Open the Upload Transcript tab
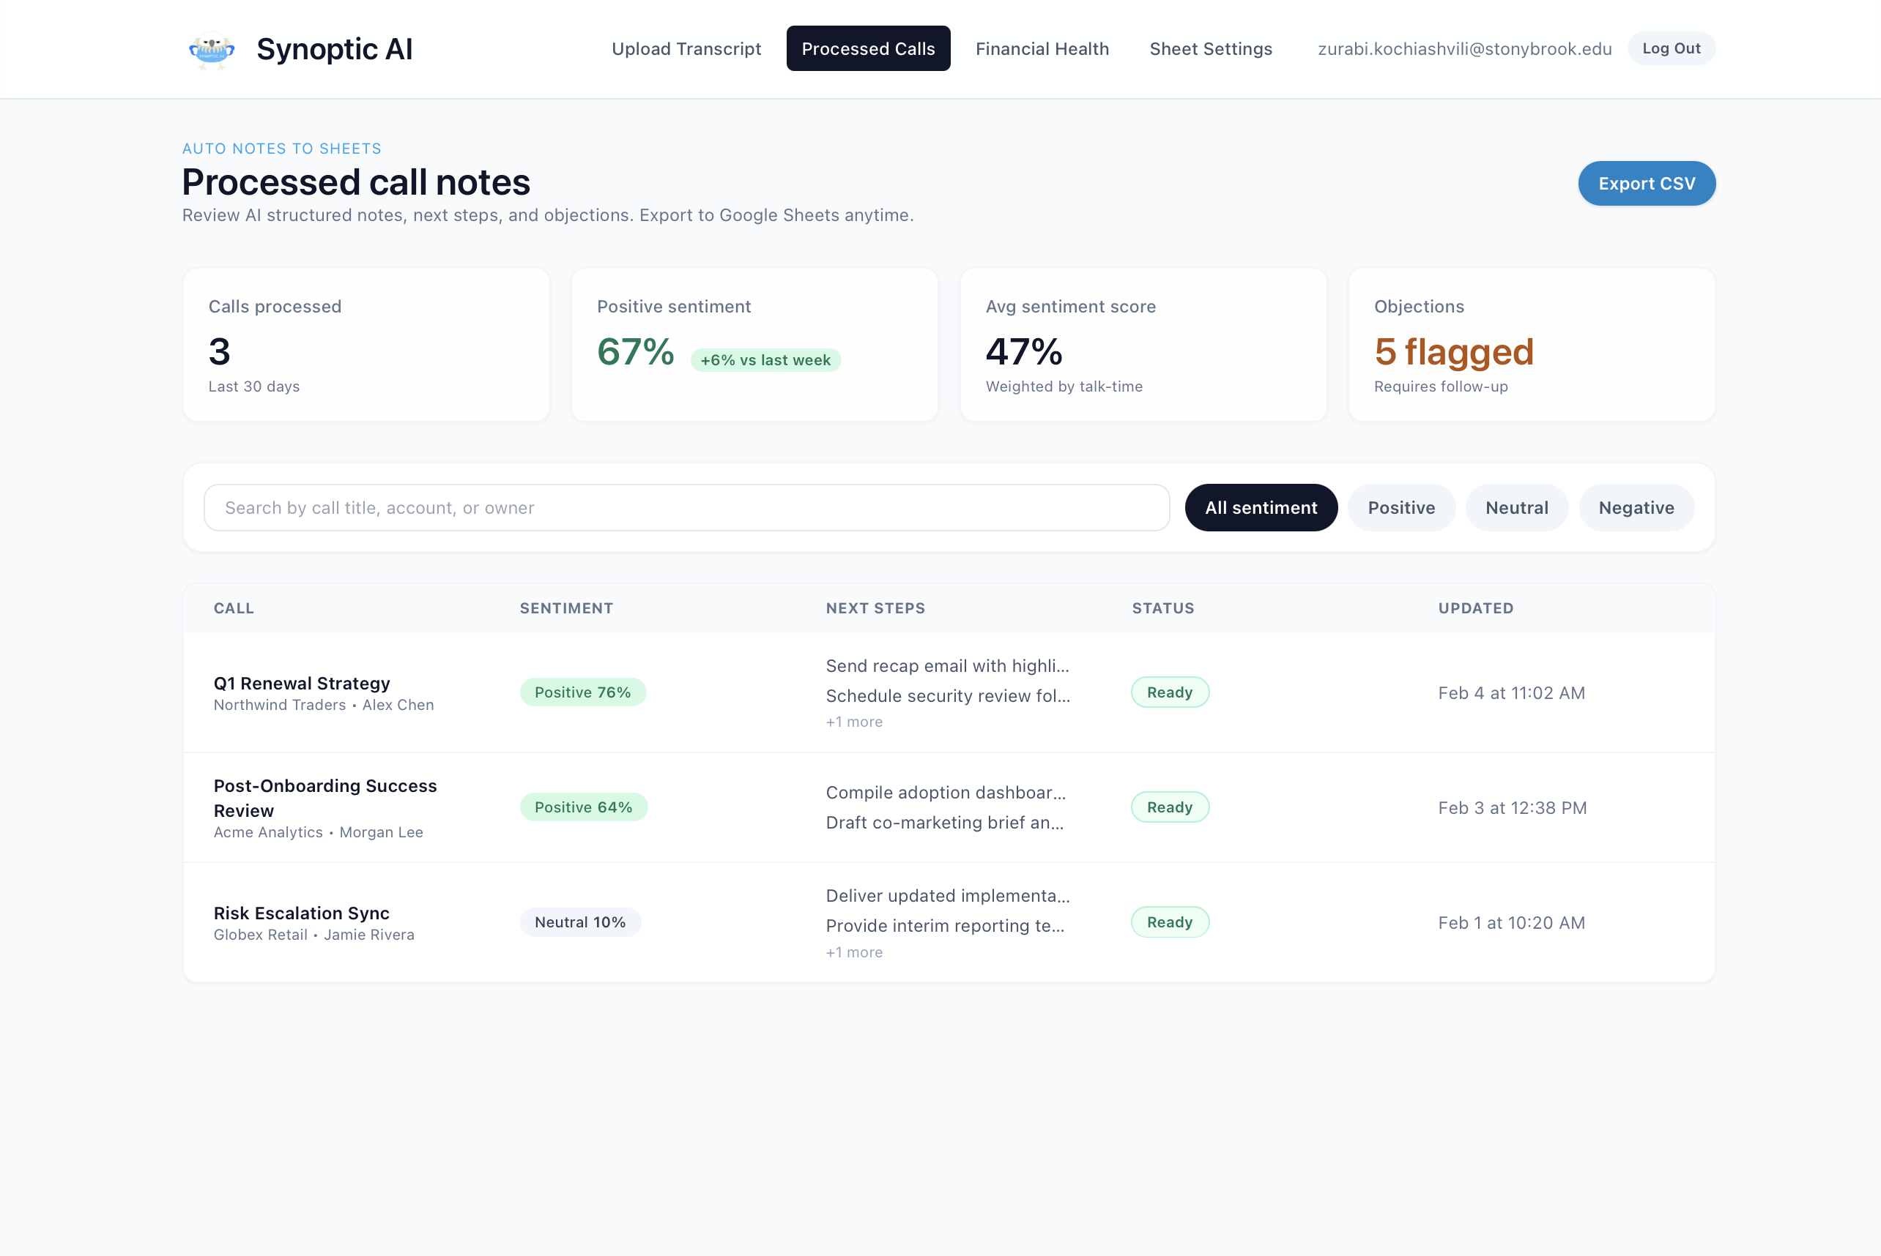The width and height of the screenshot is (1881, 1256). click(x=686, y=49)
